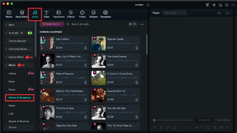Download Jesu, Joy Of Man's Desiring track
The height and width of the screenshot is (133, 237).
[85, 65]
